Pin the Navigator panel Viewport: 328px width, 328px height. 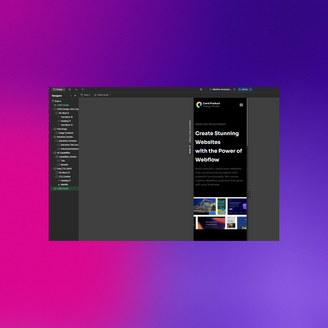[x=75, y=96]
